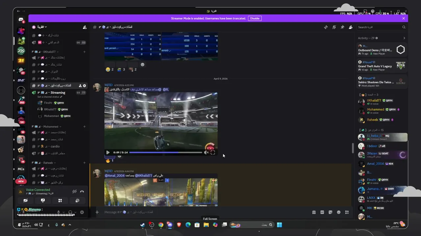
Task: Seek video progress bar
Action: pos(166,152)
